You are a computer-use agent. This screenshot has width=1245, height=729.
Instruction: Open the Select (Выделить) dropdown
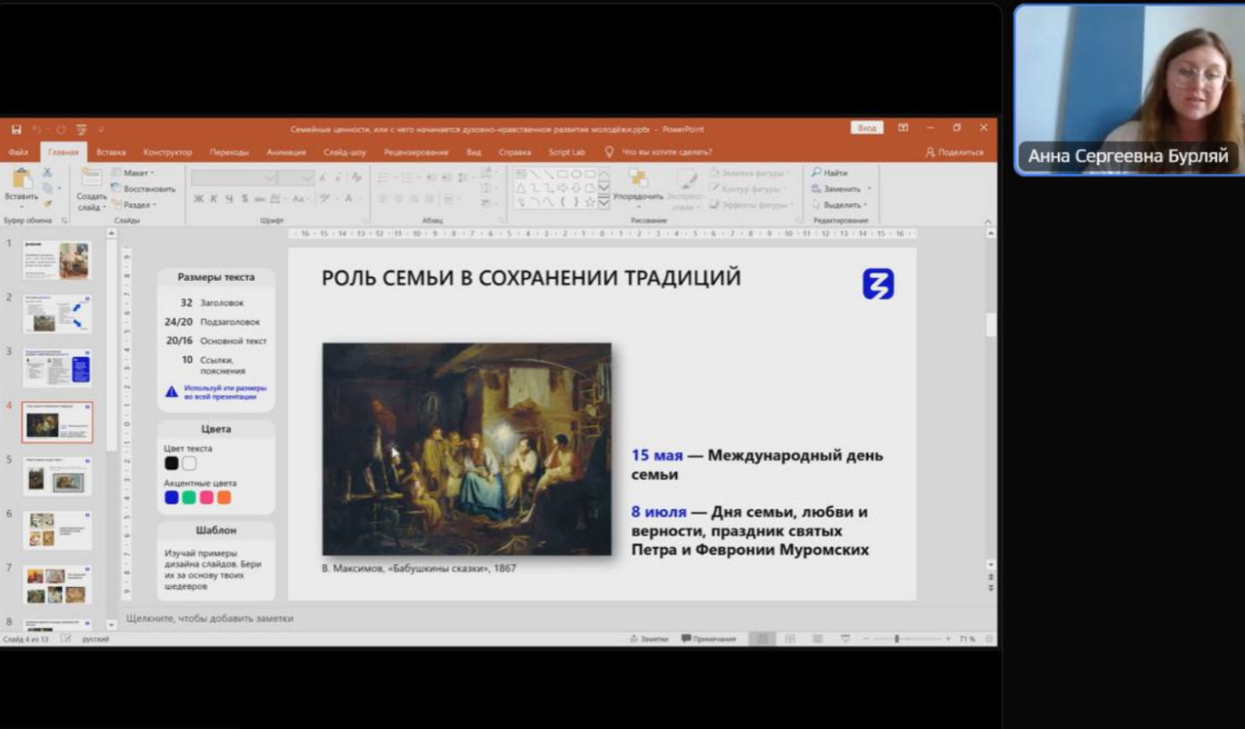(839, 205)
